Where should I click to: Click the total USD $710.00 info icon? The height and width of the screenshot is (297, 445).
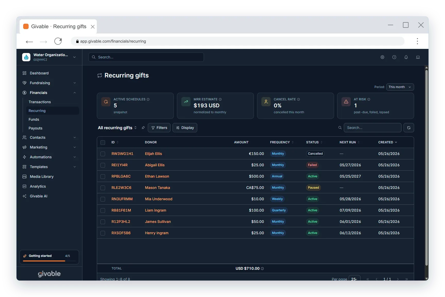262,268
